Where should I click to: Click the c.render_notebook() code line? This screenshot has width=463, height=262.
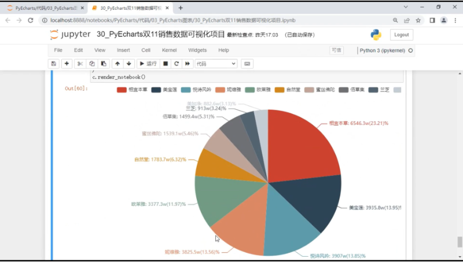[x=119, y=77]
